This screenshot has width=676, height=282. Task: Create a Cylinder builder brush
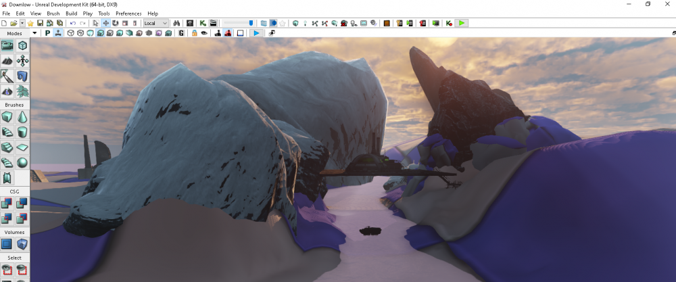coord(22,132)
